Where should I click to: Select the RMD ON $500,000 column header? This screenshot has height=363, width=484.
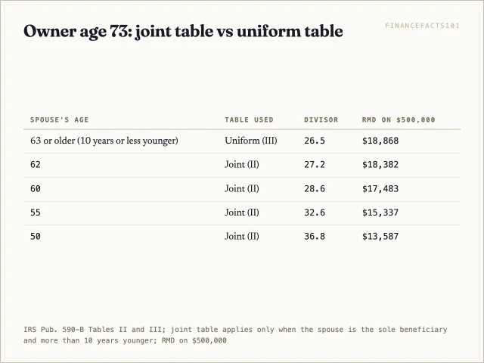pyautogui.click(x=399, y=119)
